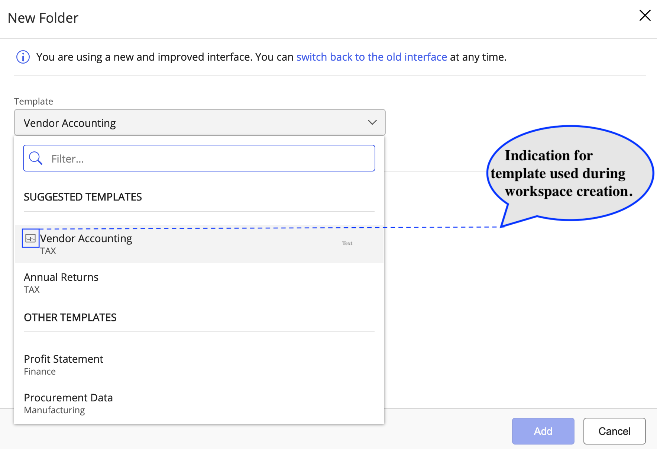Viewport: 657px width, 449px height.
Task: Click the Other Templates section heading
Action: click(70, 317)
